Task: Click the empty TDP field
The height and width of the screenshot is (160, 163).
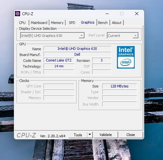Action: coord(102,66)
